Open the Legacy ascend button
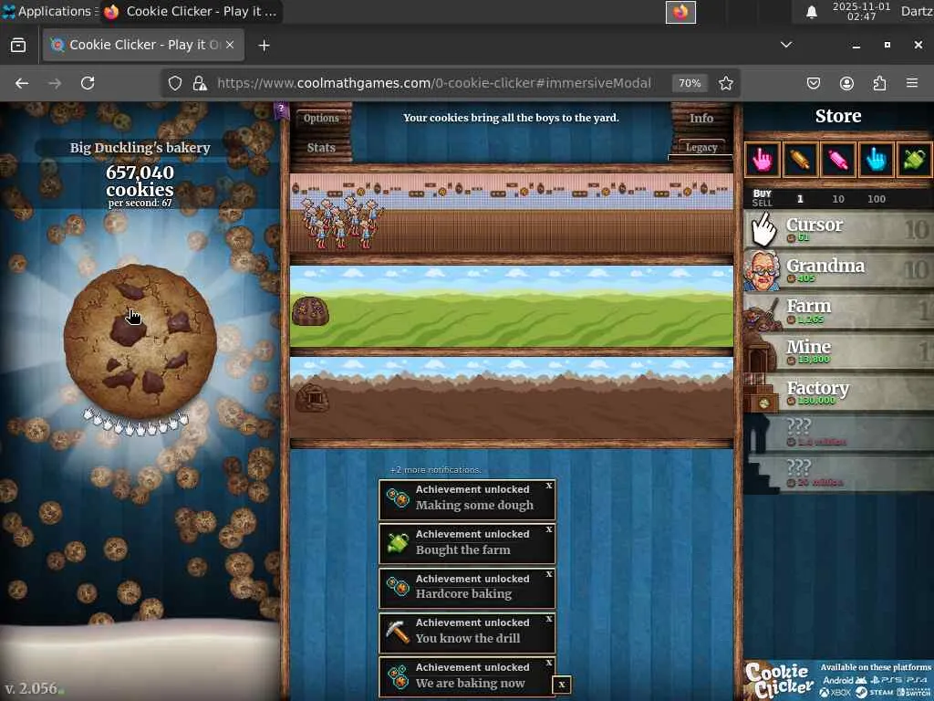This screenshot has height=701, width=934. (x=701, y=147)
